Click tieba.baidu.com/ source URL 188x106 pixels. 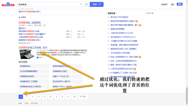24,43
